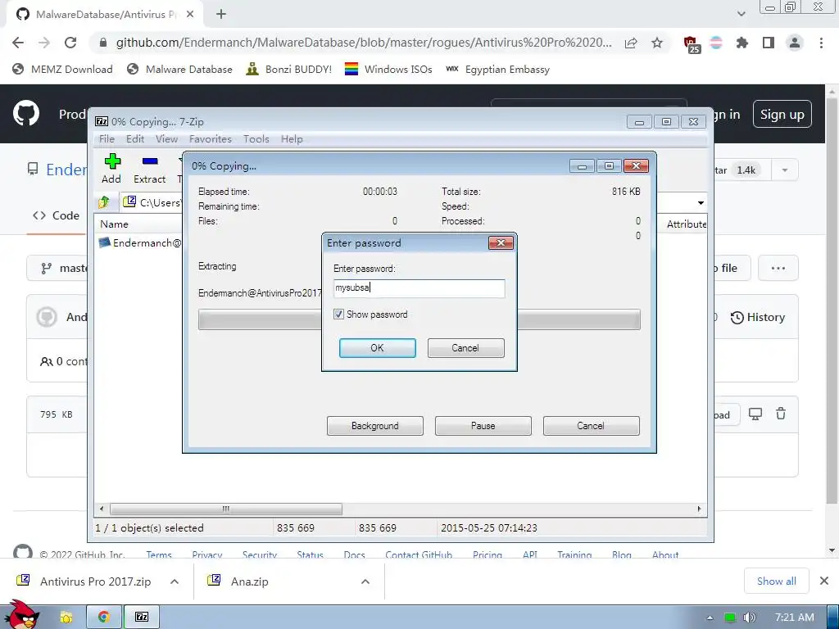Select 7-Zip taskbar button

pyautogui.click(x=142, y=617)
